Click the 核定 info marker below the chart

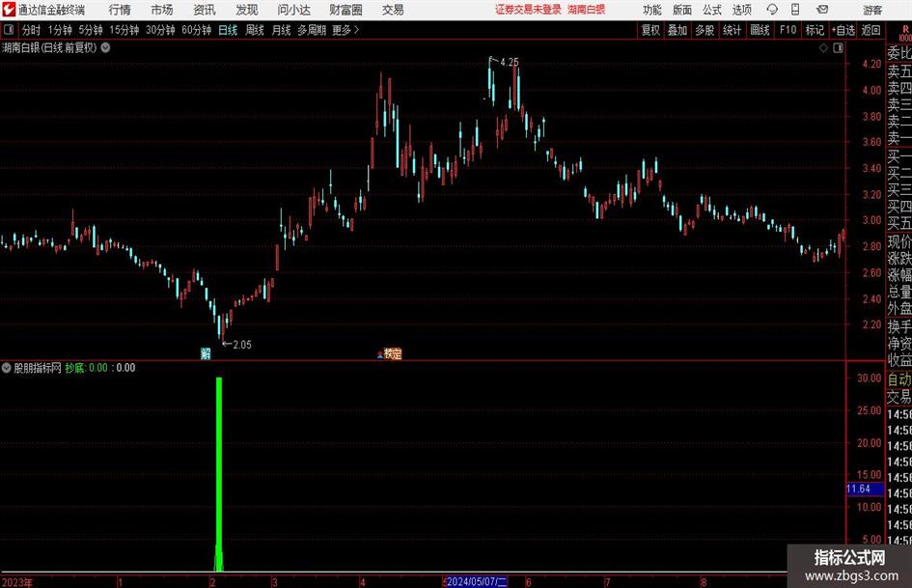coord(393,353)
